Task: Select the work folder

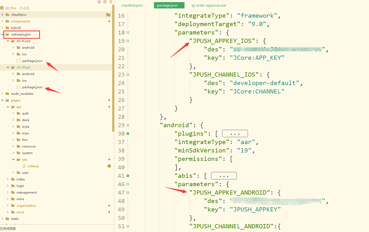Action: 20,212
